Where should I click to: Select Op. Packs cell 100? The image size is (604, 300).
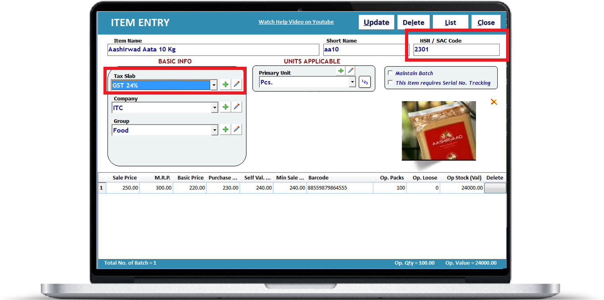[390, 188]
